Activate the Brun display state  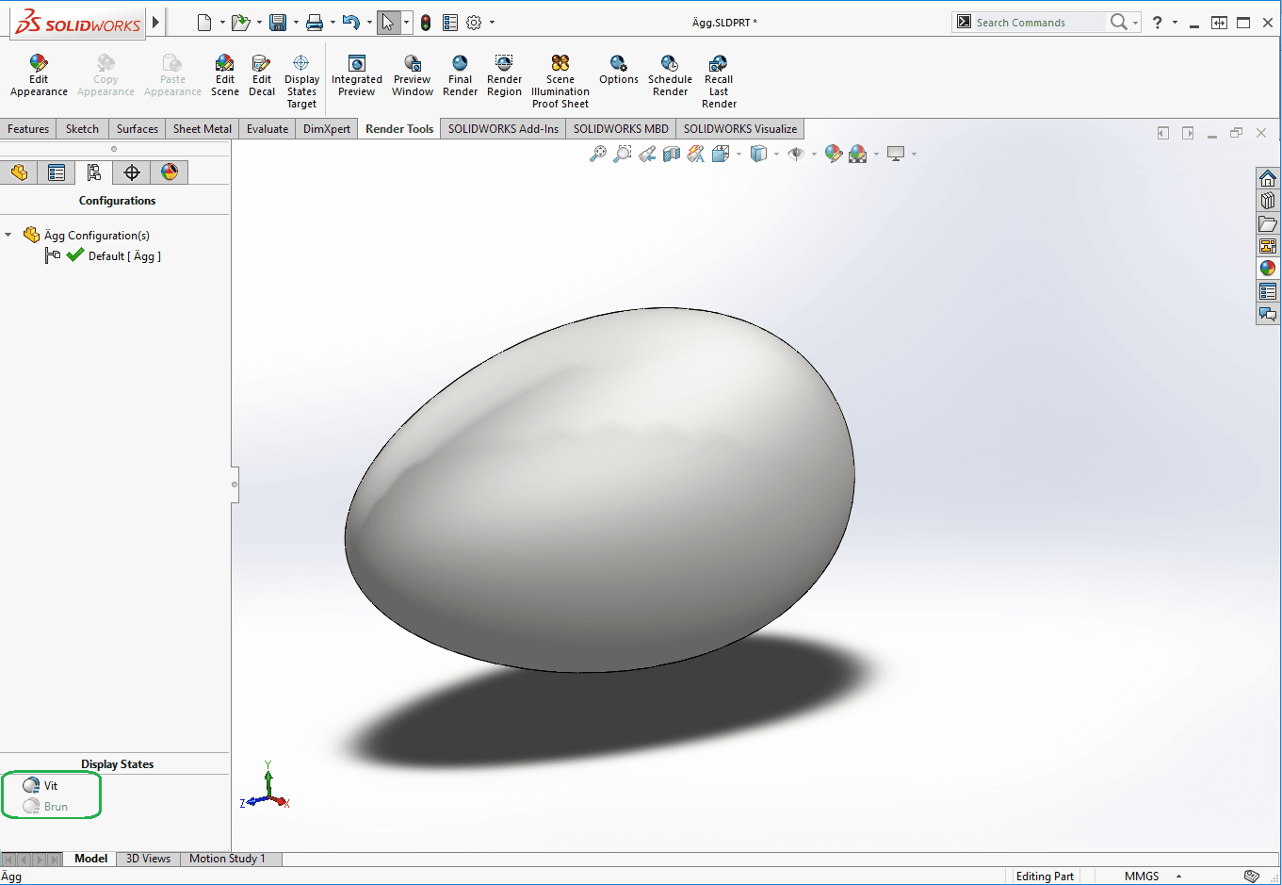click(55, 807)
